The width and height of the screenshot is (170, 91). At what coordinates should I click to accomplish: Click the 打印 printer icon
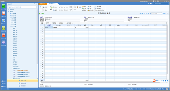click(x=44, y=7)
